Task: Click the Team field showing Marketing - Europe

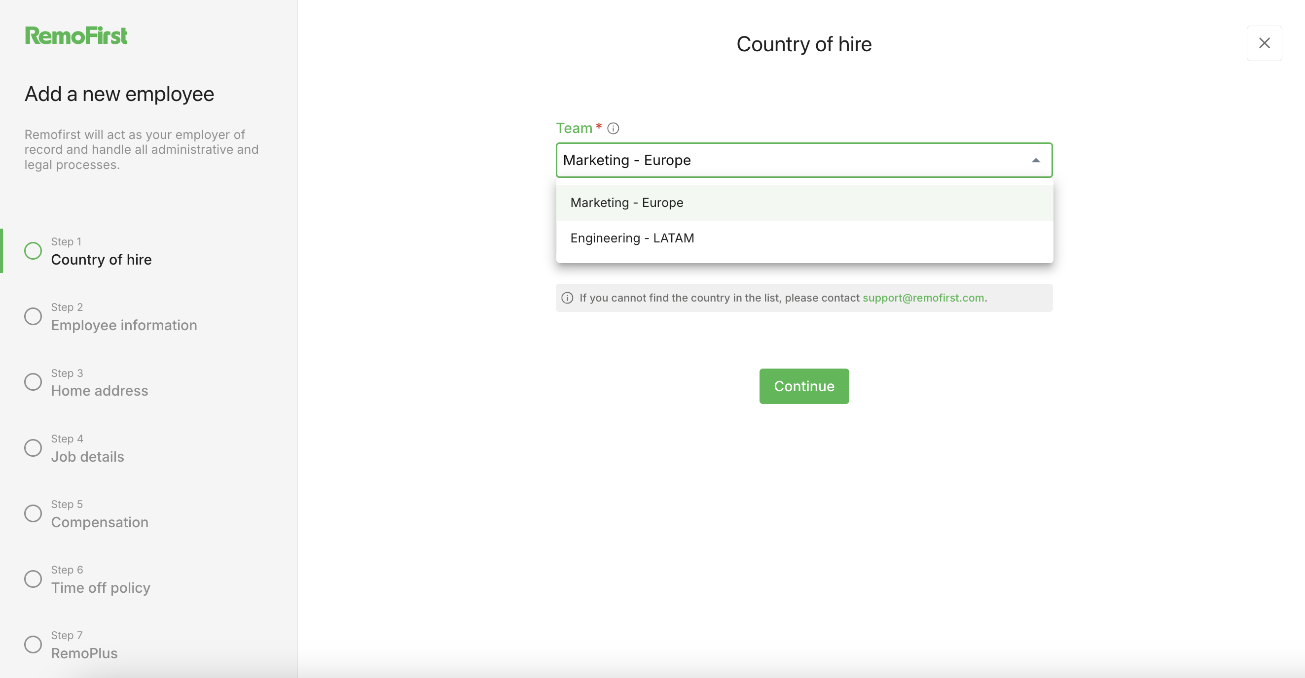Action: pos(804,161)
